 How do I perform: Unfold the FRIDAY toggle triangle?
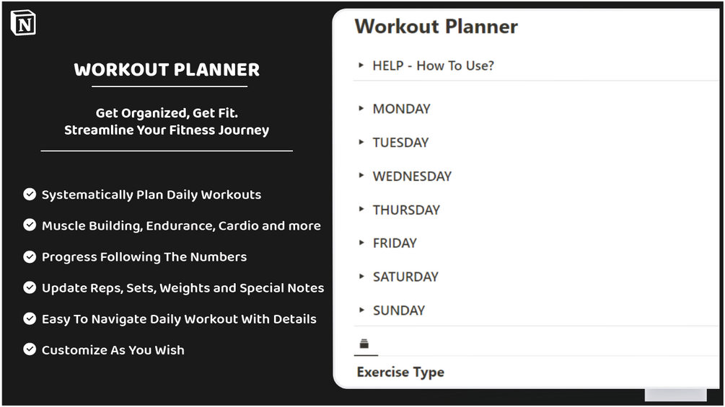[x=361, y=243]
